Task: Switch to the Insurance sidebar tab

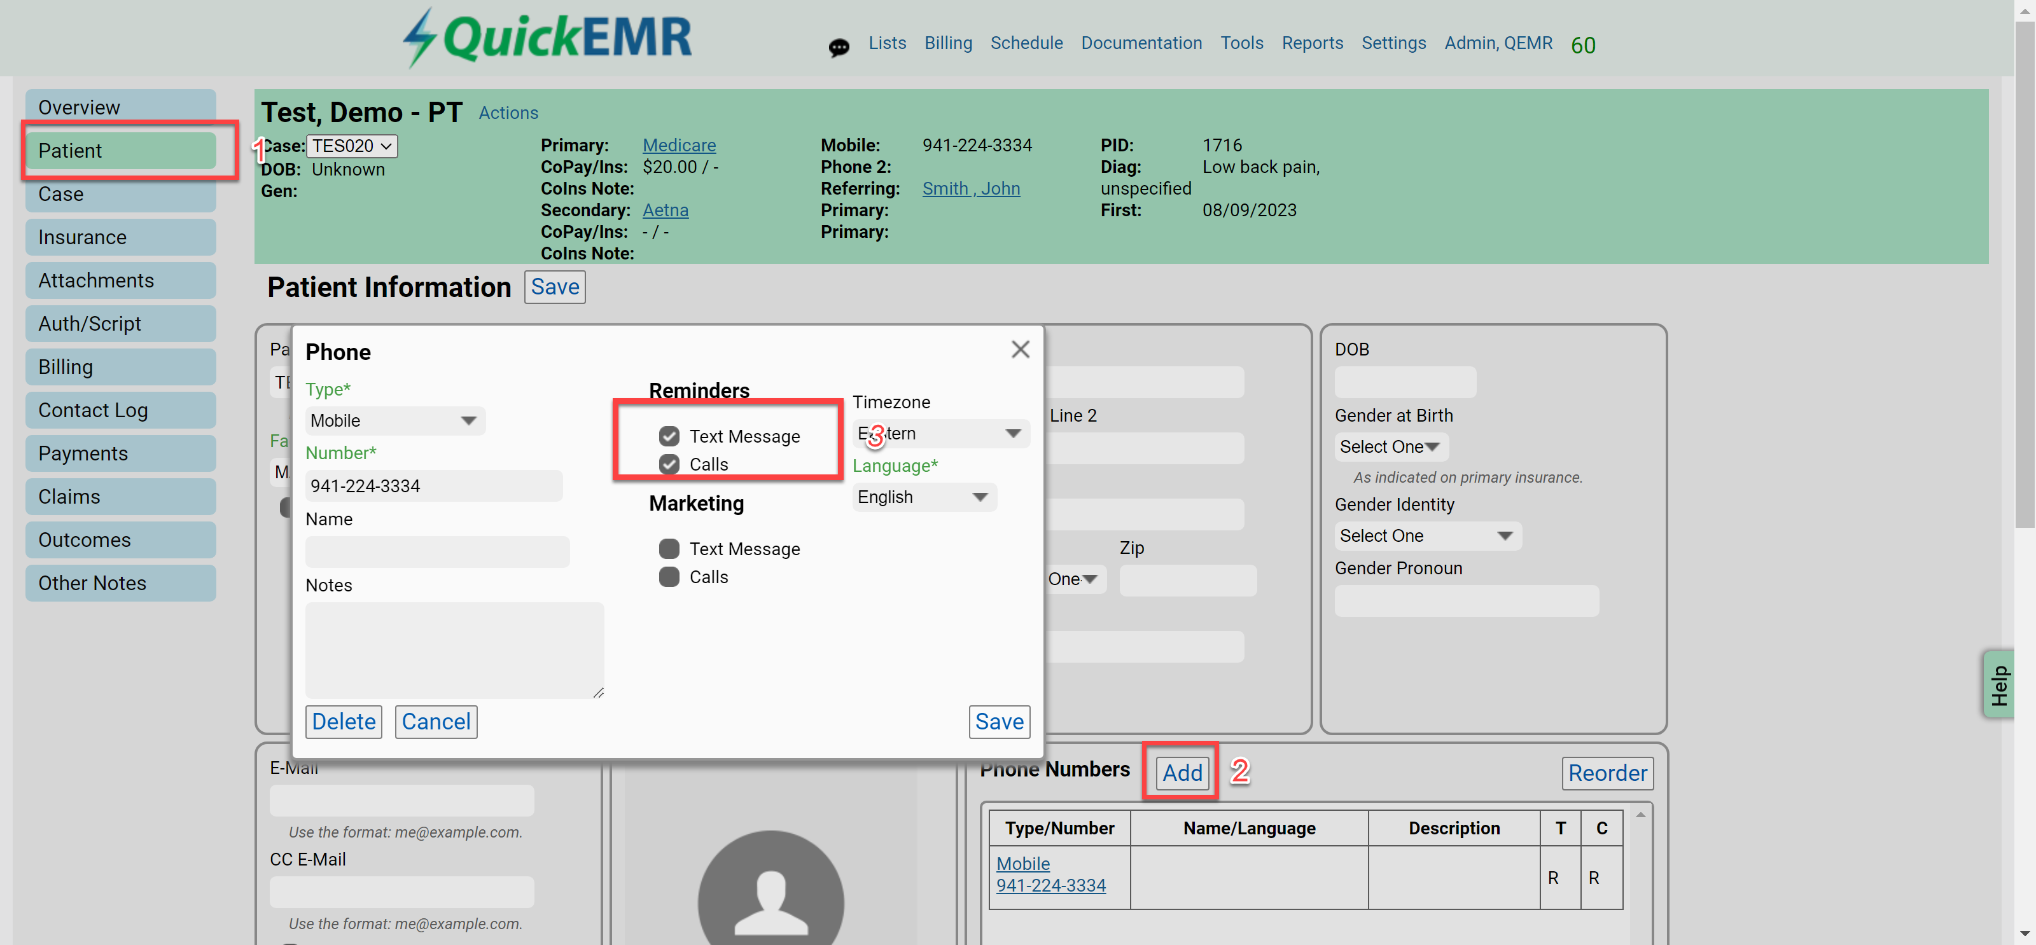Action: (x=120, y=237)
